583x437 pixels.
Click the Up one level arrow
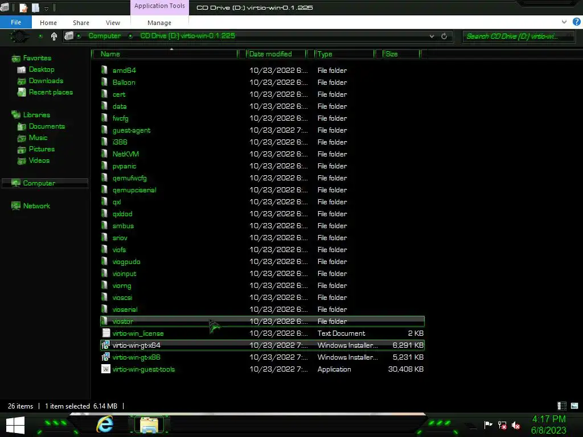54,36
